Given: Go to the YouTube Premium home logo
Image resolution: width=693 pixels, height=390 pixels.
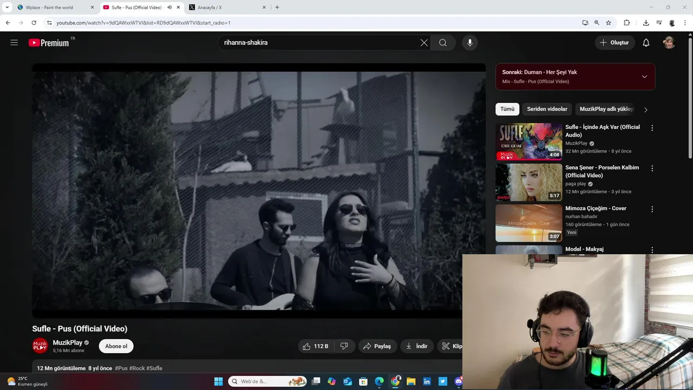Looking at the screenshot, I should pyautogui.click(x=49, y=43).
